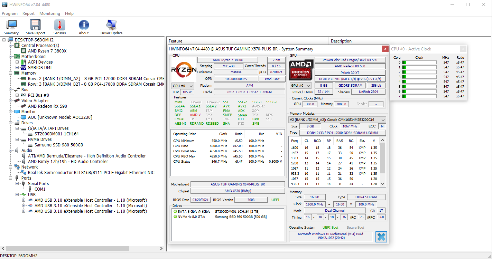Click the SMBIOS DMI icon
This screenshot has height=259, width=492.
pyautogui.click(x=23, y=67)
